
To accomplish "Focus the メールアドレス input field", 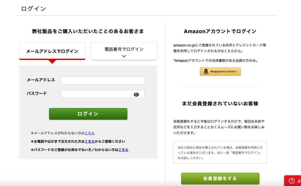I will [x=103, y=80].
